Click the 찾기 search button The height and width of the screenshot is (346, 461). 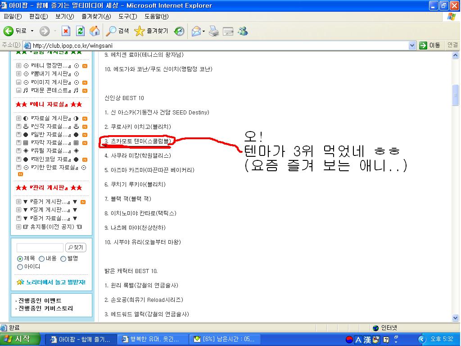(76, 247)
